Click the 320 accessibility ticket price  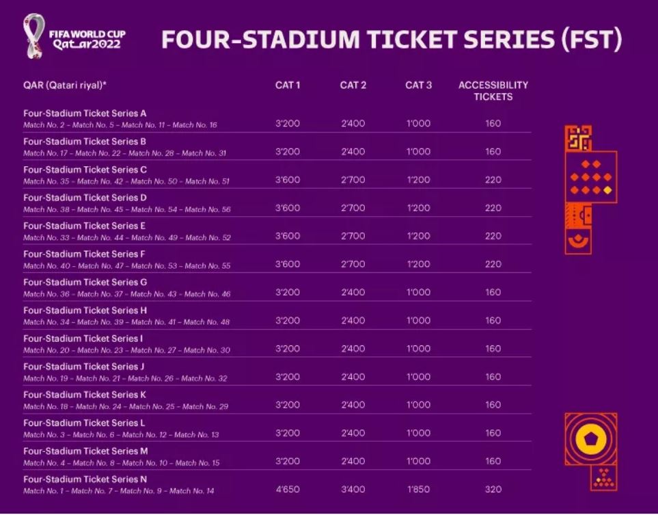click(x=493, y=490)
